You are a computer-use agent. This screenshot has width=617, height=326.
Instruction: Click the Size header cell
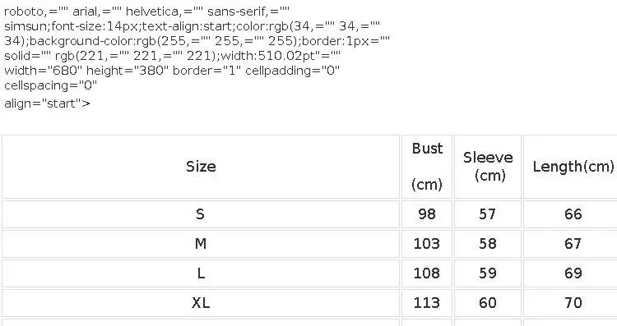201,167
